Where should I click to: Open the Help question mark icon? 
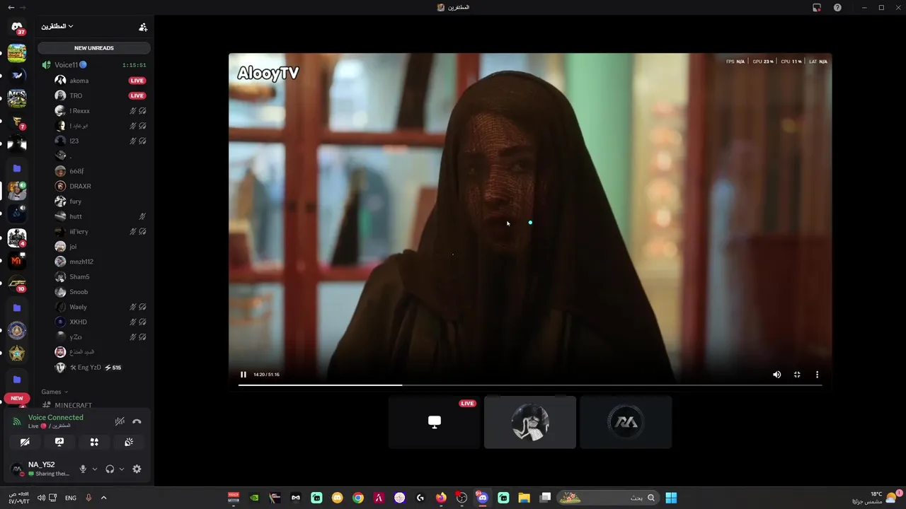837,7
